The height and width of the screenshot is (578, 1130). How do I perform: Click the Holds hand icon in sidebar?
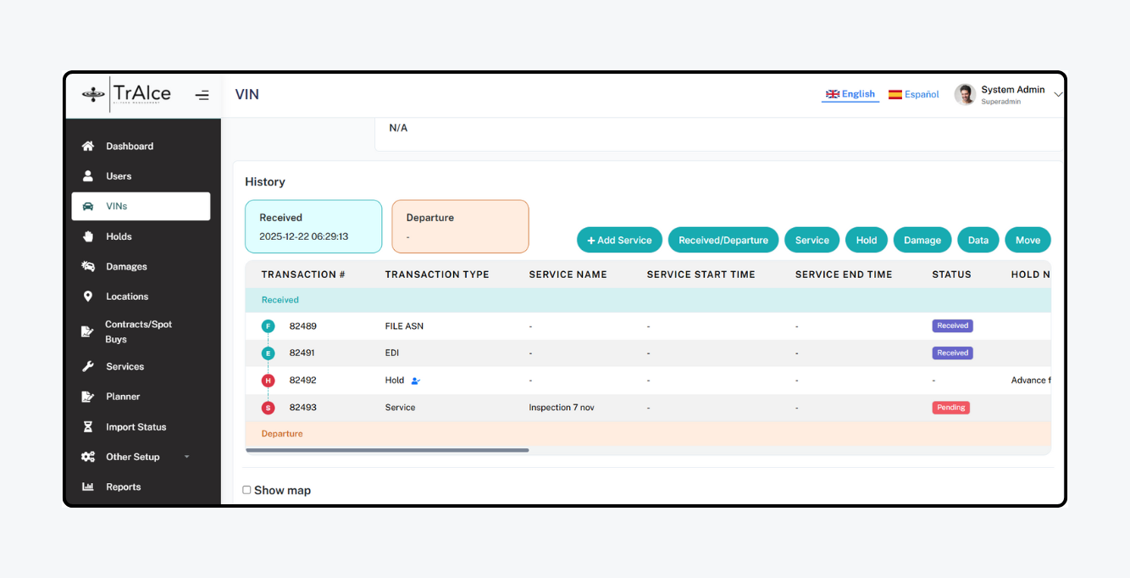click(x=88, y=236)
